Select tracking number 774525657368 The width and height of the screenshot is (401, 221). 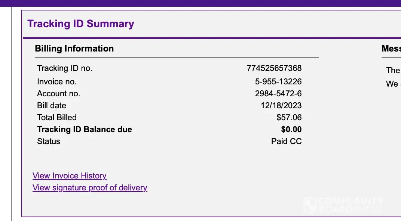(274, 68)
